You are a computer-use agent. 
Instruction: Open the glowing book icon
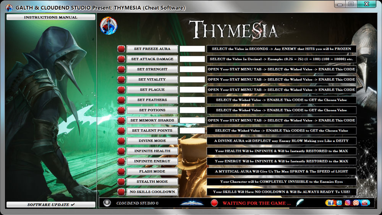point(192,203)
